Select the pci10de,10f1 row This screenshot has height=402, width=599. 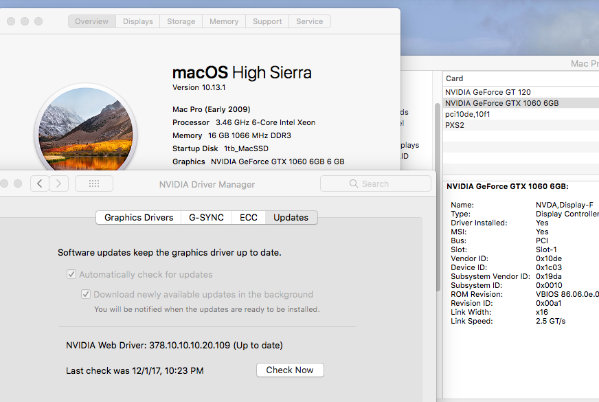click(521, 114)
